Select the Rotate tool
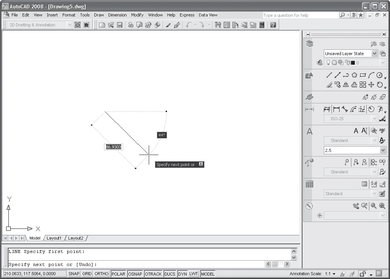Image resolution: width=390 pixels, height=279 pixels. point(380,85)
